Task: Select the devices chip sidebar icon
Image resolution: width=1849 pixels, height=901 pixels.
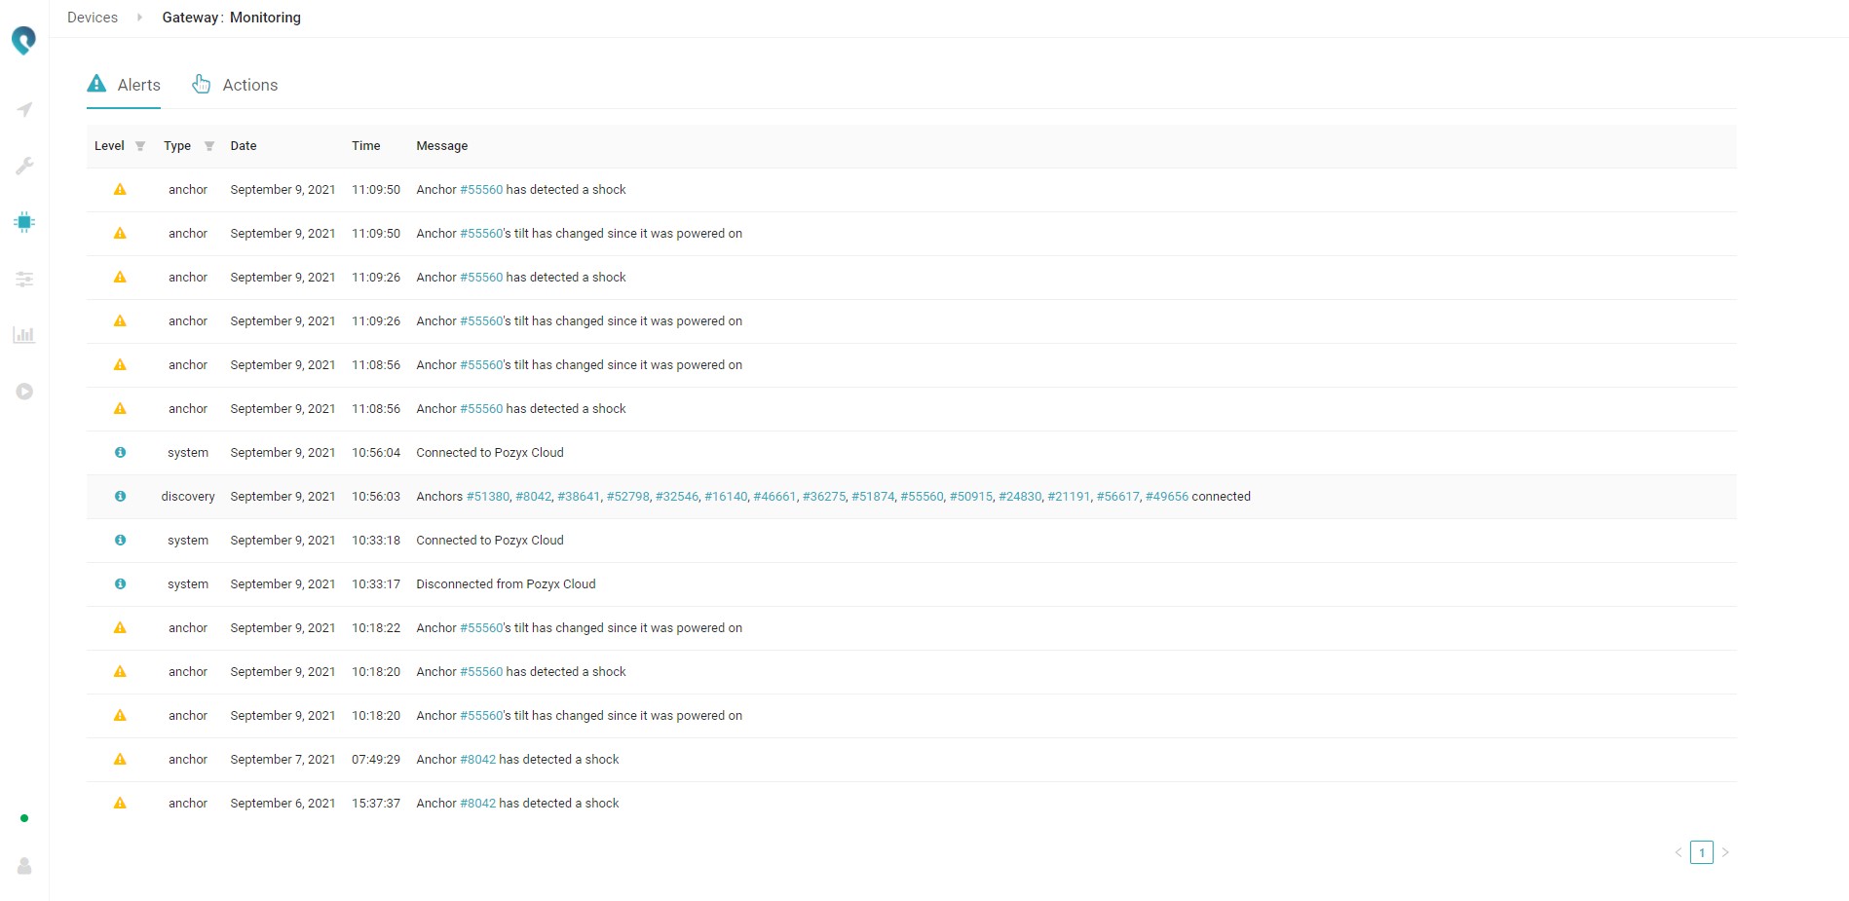Action: pos(24,222)
